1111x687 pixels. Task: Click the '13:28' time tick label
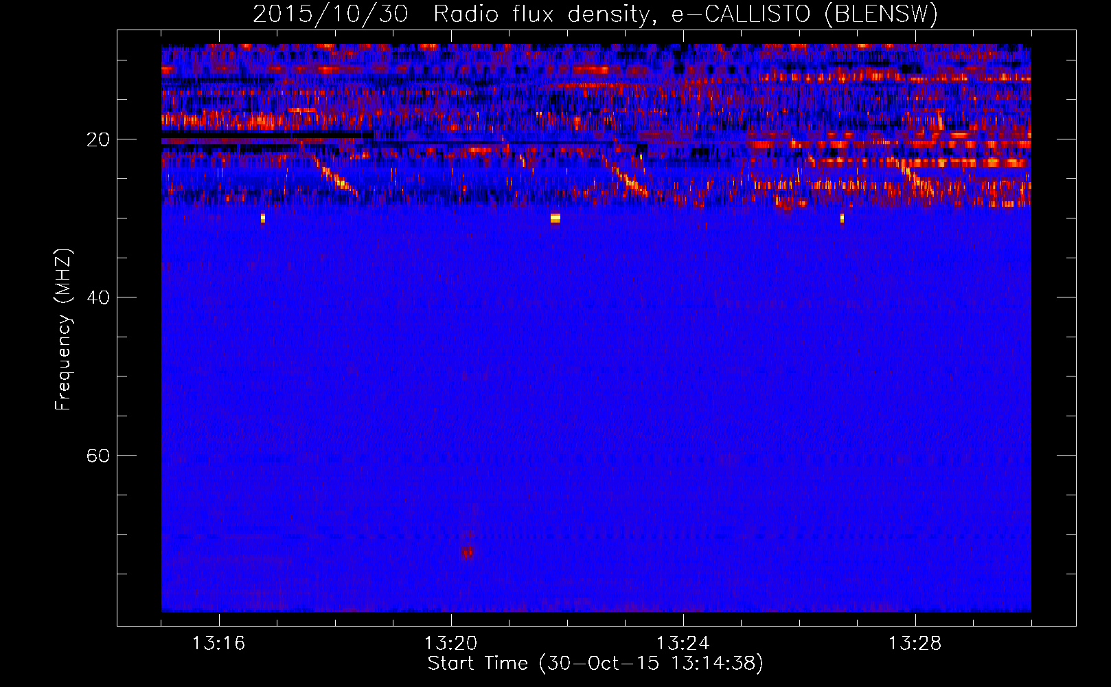pos(915,644)
